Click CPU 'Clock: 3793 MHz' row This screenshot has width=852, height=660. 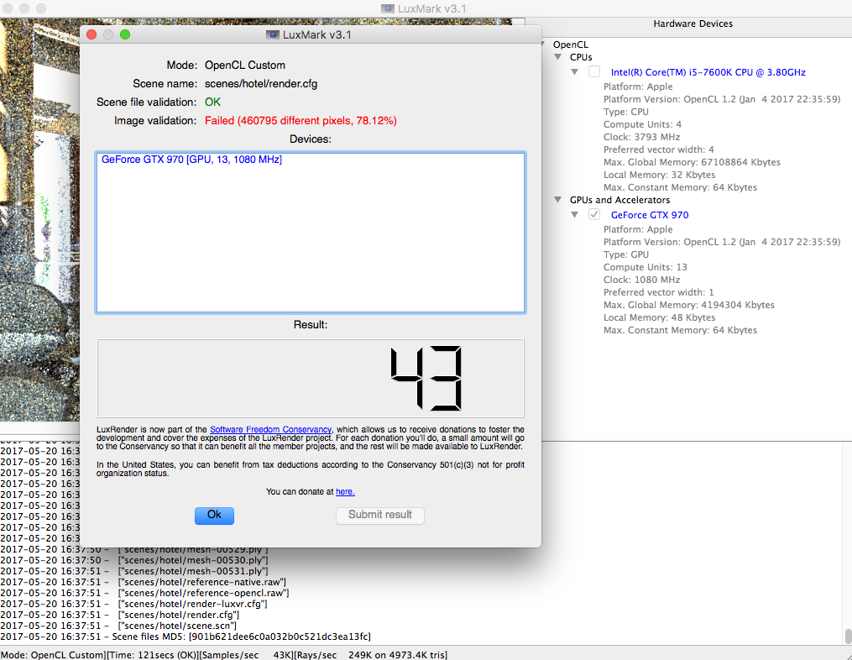[x=641, y=137]
